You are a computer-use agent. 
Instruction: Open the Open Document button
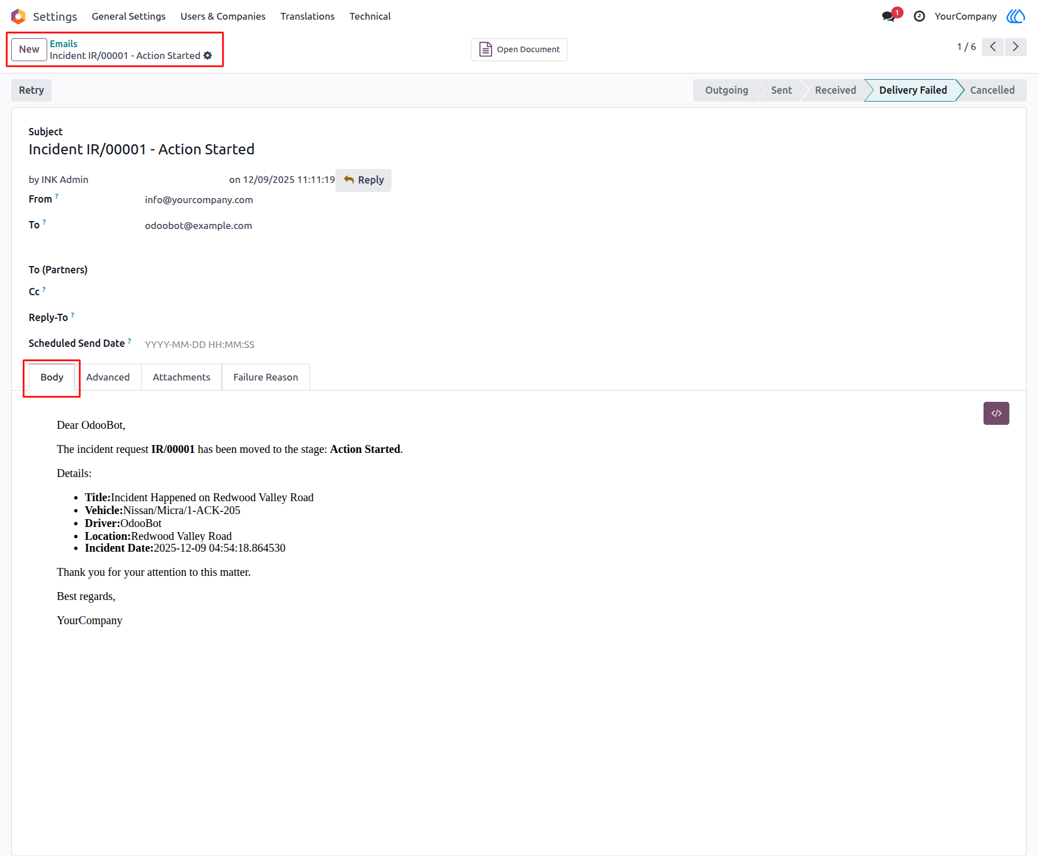[519, 49]
